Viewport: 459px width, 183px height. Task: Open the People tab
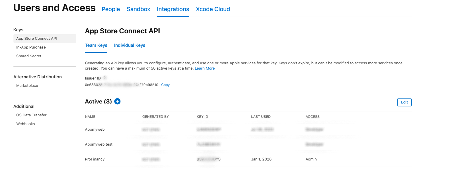pos(111,9)
